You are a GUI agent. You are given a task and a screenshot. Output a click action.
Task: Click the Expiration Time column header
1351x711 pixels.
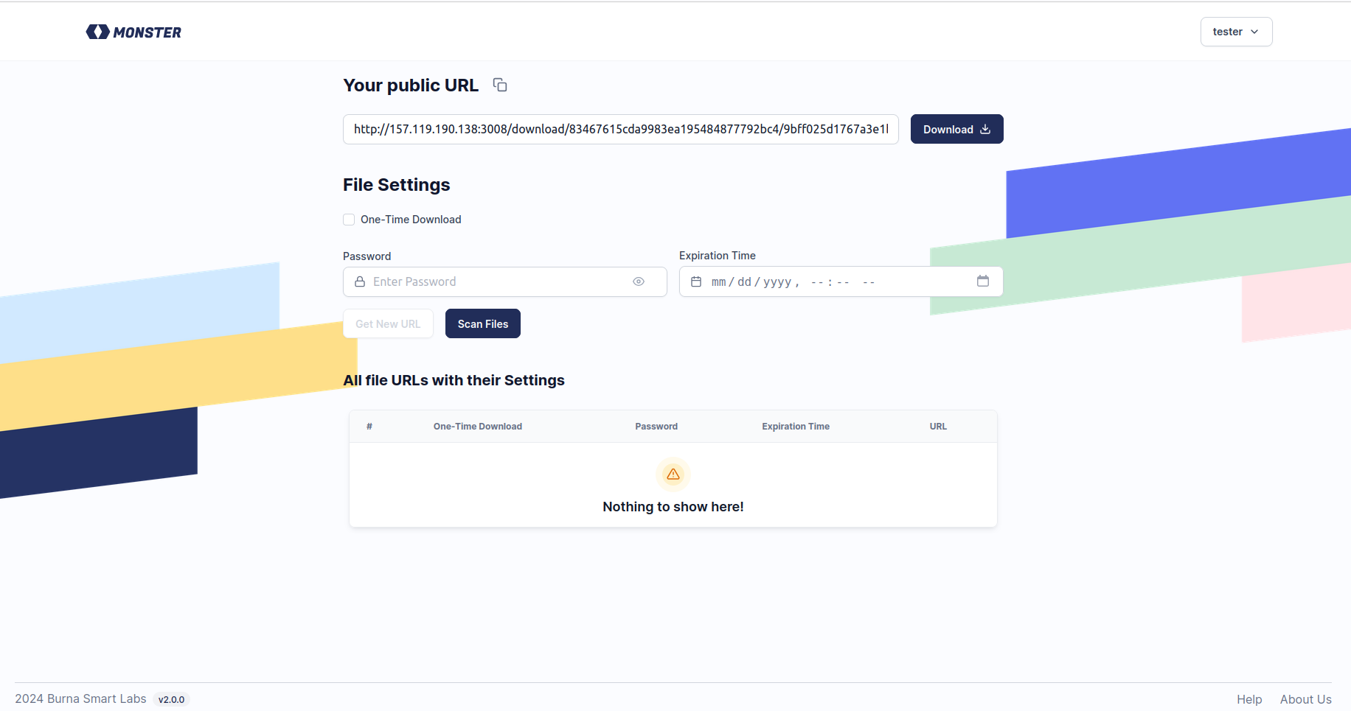[796, 427]
